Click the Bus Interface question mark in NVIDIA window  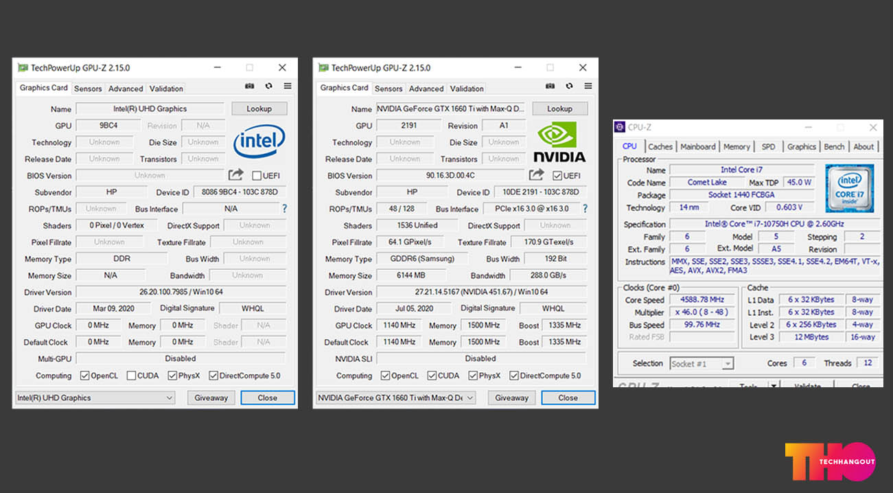(x=585, y=209)
